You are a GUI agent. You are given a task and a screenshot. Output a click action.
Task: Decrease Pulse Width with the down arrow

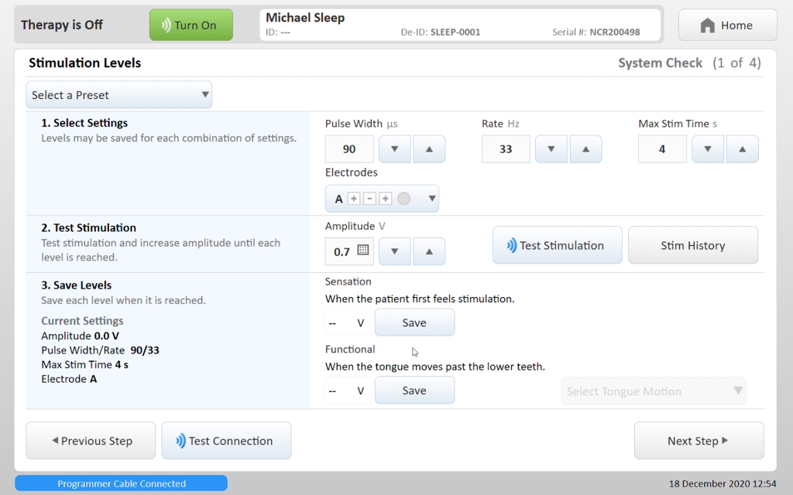click(x=394, y=149)
